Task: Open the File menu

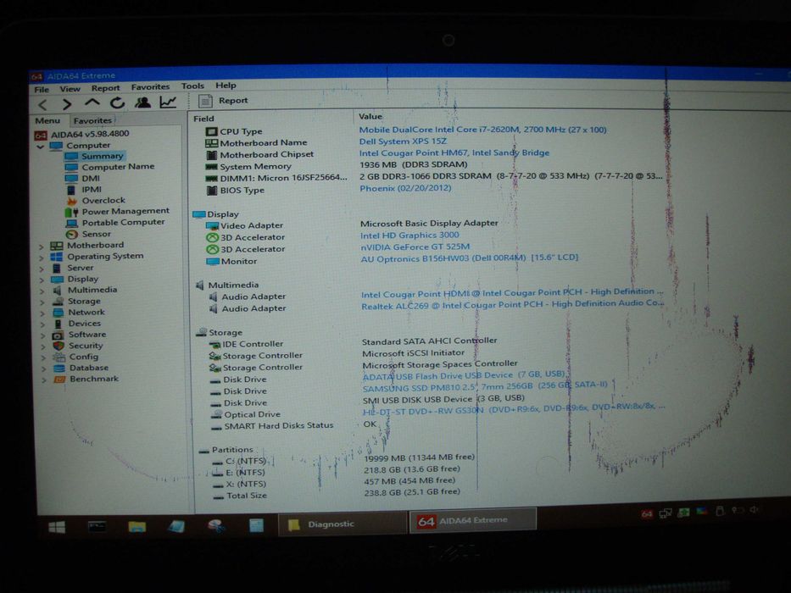Action: [x=42, y=89]
